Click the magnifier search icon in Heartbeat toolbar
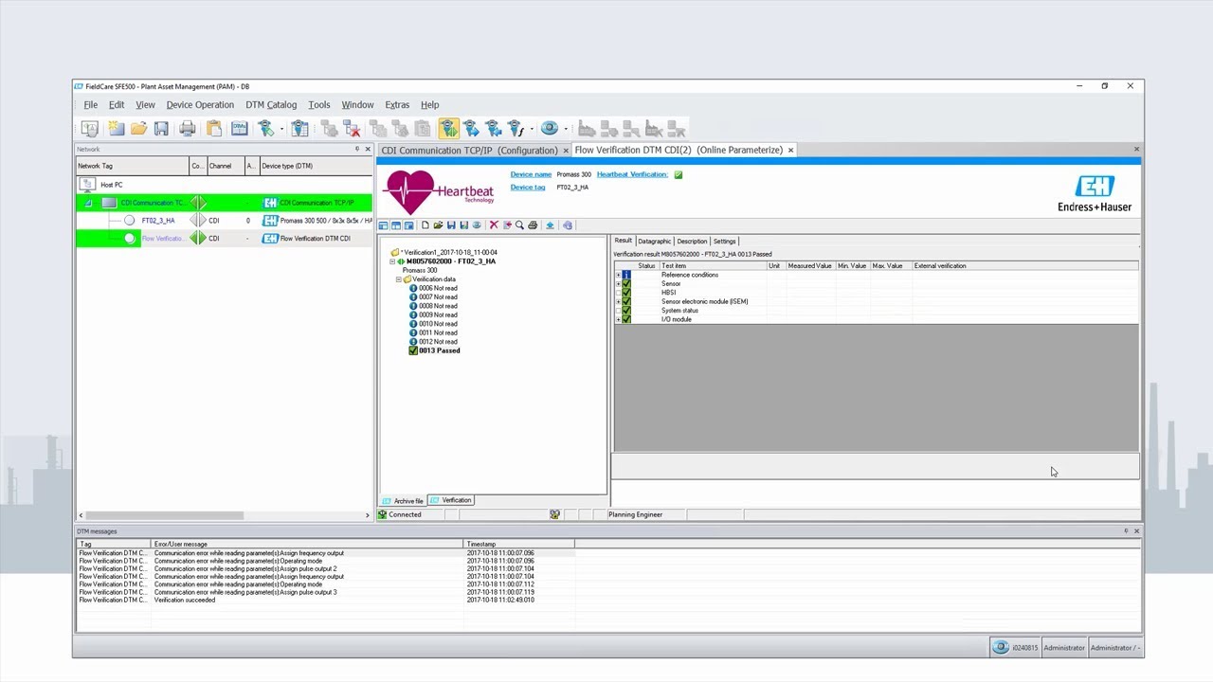This screenshot has height=682, width=1213. coord(519,225)
